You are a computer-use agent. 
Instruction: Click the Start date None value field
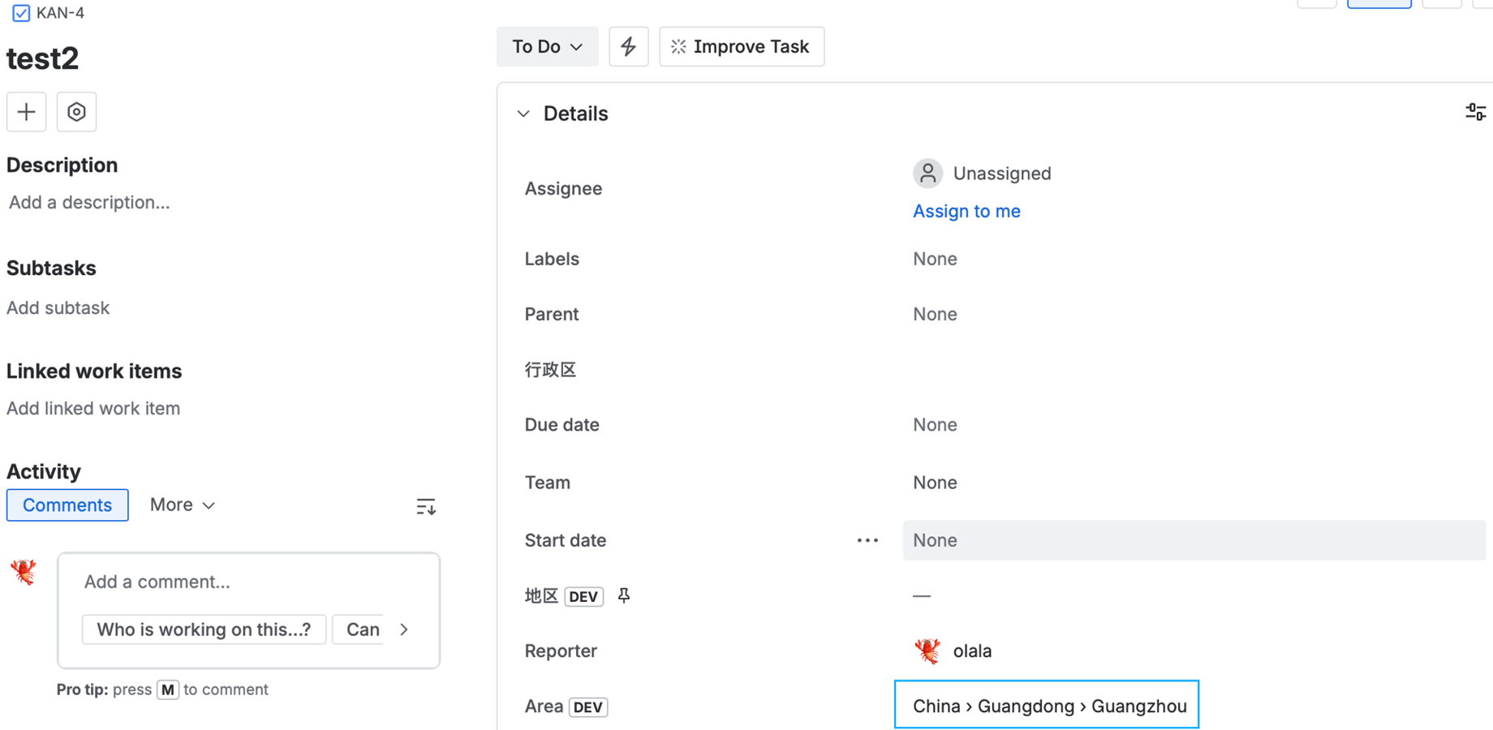tap(1194, 540)
